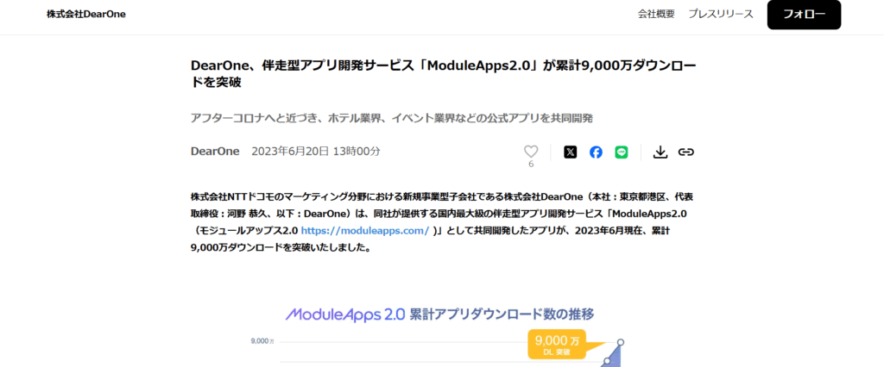Share the article on Facebook
This screenshot has height=367, width=884.
[596, 152]
